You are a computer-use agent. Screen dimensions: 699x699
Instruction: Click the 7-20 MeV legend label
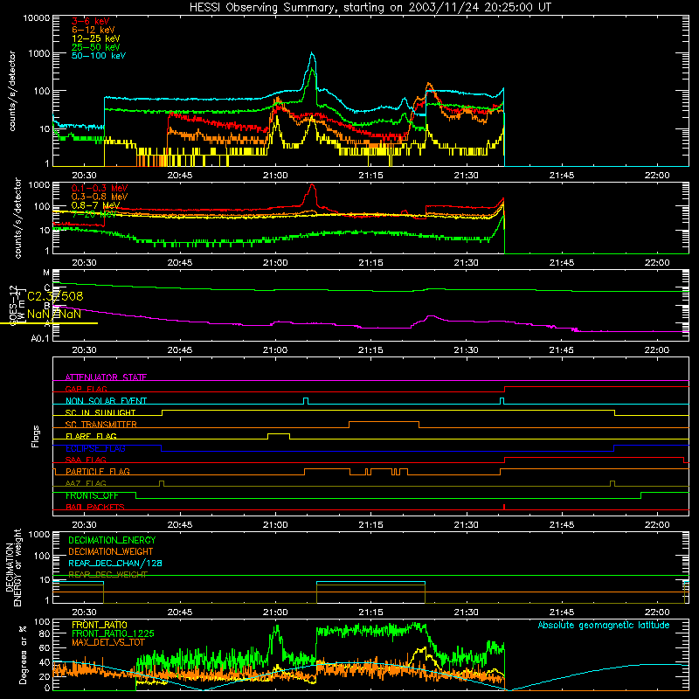(93, 214)
